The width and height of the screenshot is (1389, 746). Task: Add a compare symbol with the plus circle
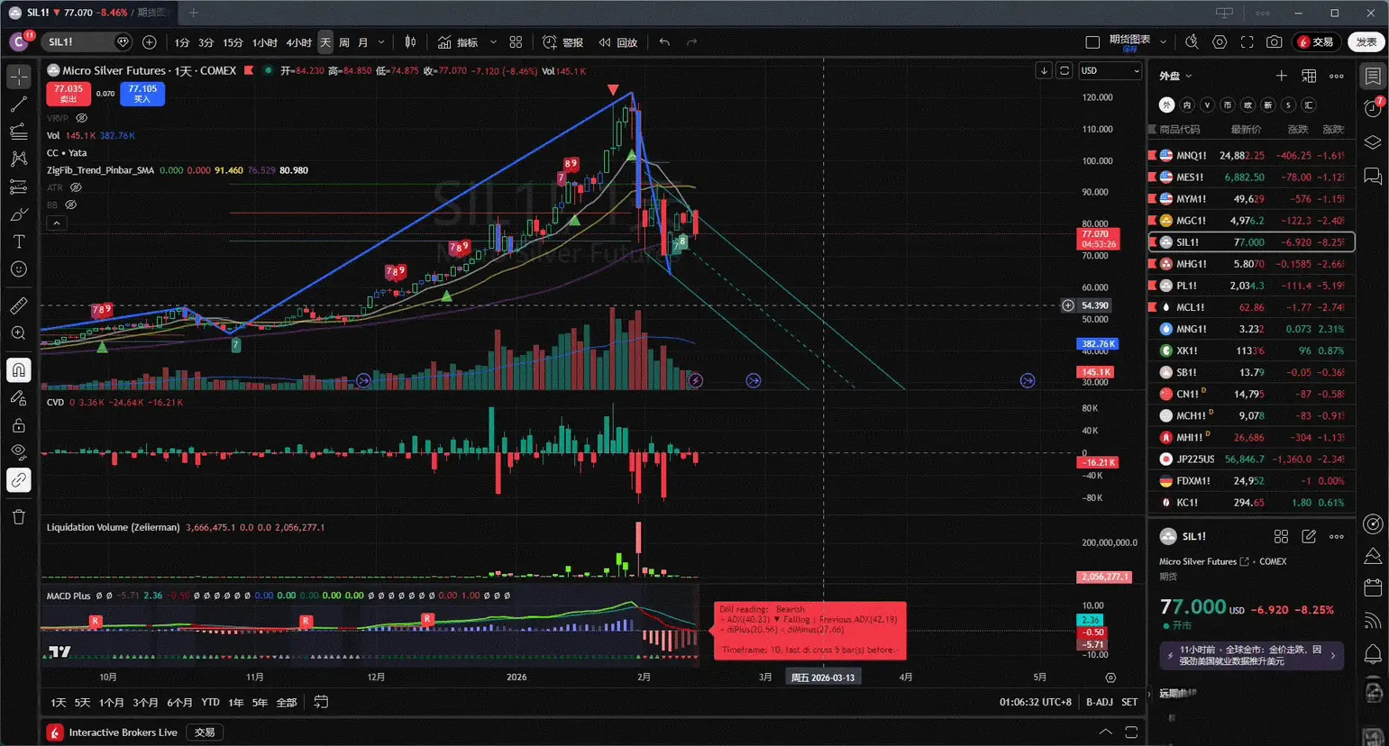coord(150,42)
